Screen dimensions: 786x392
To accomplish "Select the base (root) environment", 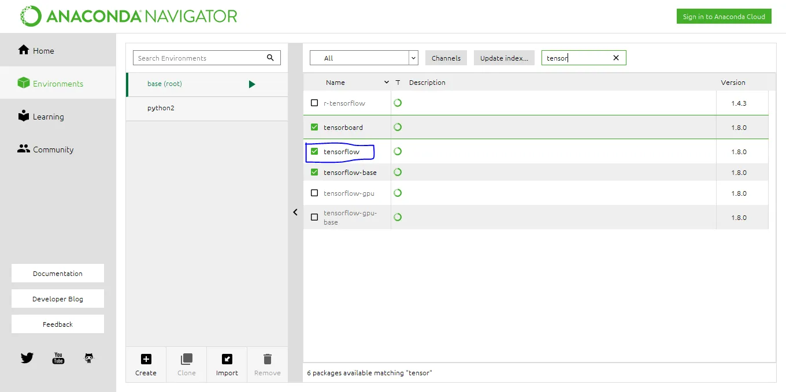I will coord(207,84).
